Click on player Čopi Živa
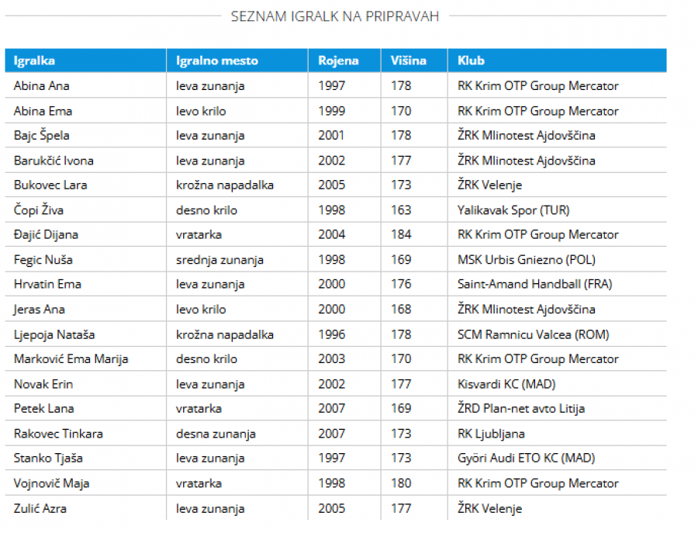The height and width of the screenshot is (533, 698). pyautogui.click(x=39, y=210)
